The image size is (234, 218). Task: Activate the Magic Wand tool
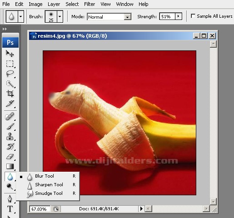pos(10,84)
